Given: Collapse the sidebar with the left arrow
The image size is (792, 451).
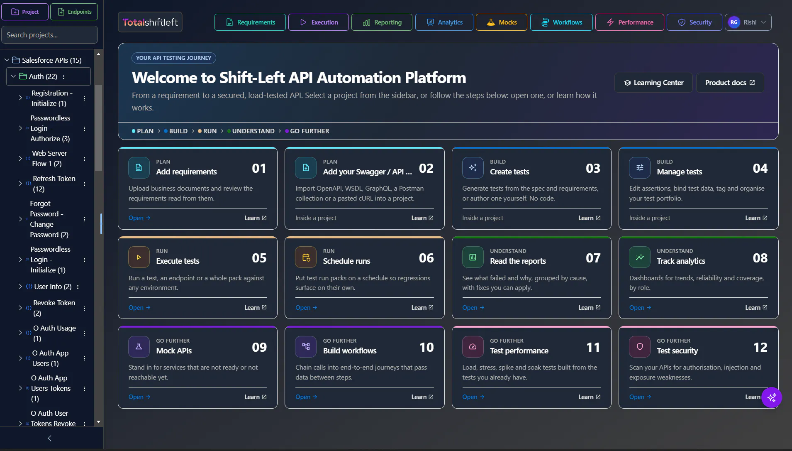Looking at the screenshot, I should (x=49, y=438).
